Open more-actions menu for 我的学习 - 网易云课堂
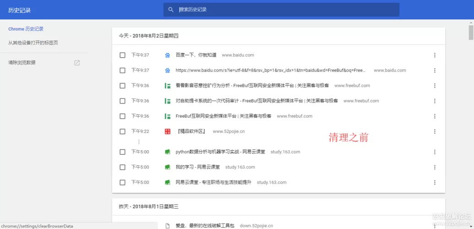This screenshot has width=474, height=229. [435, 167]
